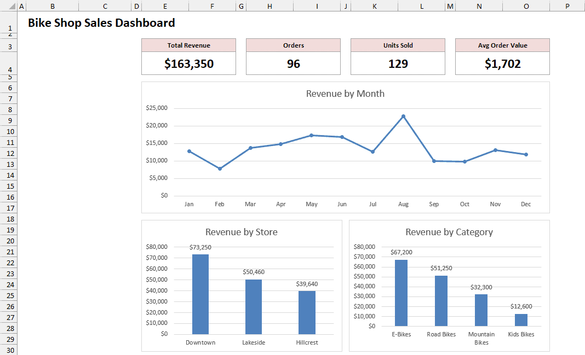Click the $39,640 data label
Screen dimensions: 585x355
click(307, 284)
